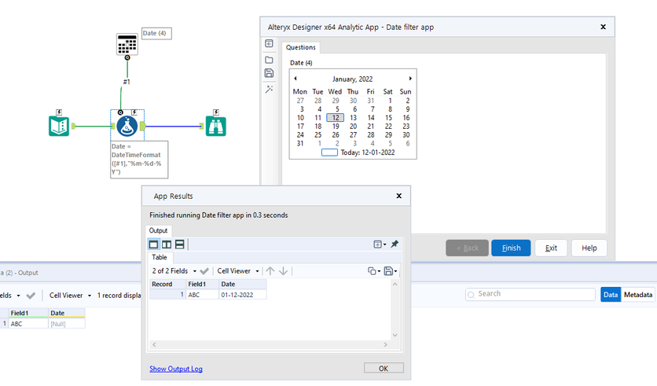Click the left arrow of App Results horizontal scrollbar
The image size is (657, 386).
pyautogui.click(x=154, y=344)
